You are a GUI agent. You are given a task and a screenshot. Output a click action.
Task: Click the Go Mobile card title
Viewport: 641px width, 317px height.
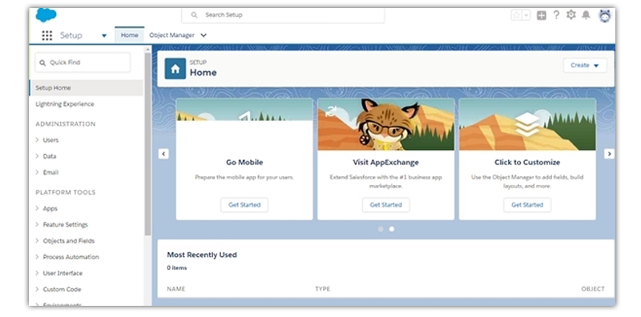[244, 163]
